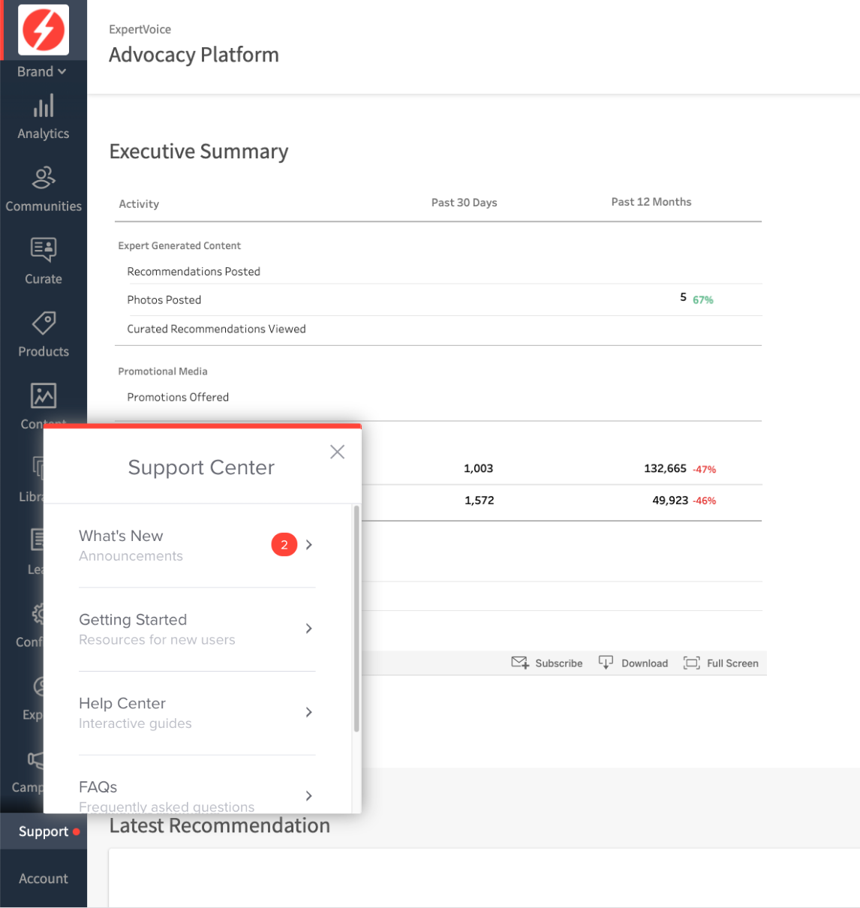Expand the Getting Started chevron
Image resolution: width=860 pixels, height=908 pixels.
click(309, 629)
